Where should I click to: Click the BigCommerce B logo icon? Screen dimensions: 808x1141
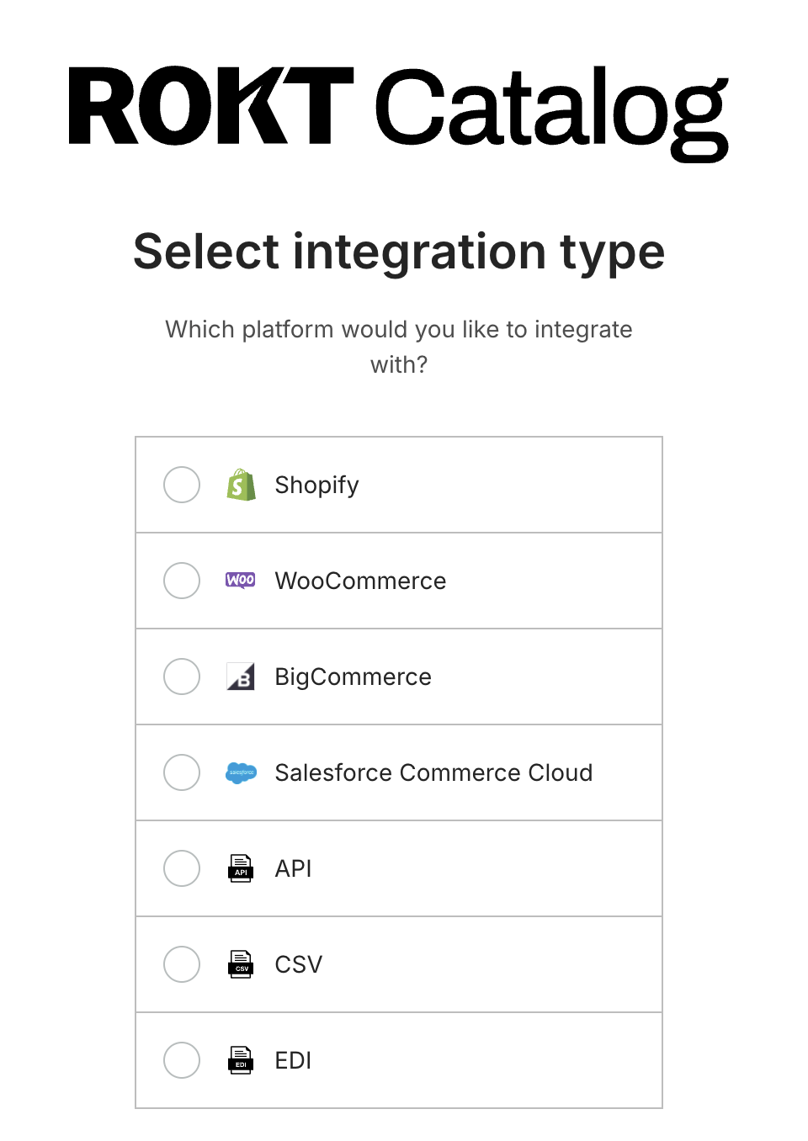[241, 677]
